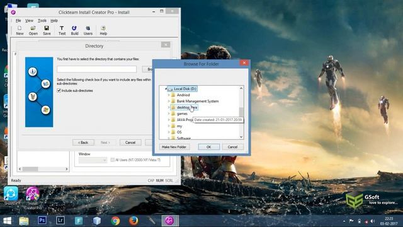
Task: Select the OS folder name
Action: pyautogui.click(x=179, y=132)
